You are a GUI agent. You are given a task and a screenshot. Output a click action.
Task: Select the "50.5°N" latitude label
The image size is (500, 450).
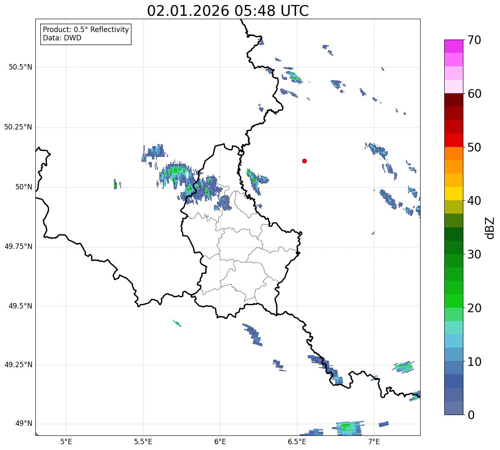(20, 67)
